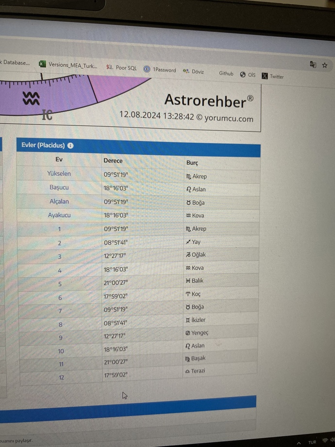335x447 pixels.
Task: Click the Evler (Placidus) panel header
Action: point(138,147)
